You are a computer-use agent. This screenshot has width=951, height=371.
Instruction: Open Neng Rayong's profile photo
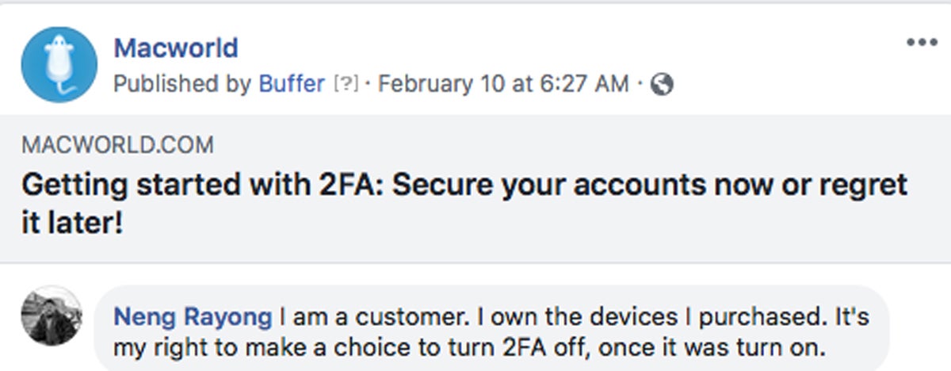pos(52,316)
